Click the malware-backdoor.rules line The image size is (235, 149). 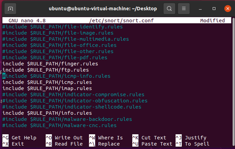tap(67, 119)
